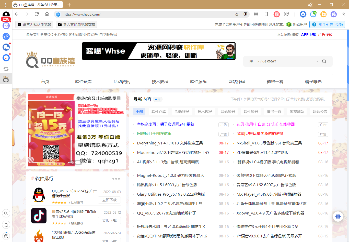349x242 pixels.
Task: Select the QQ皇族馆 site icon in sidebar
Action: [6, 79]
